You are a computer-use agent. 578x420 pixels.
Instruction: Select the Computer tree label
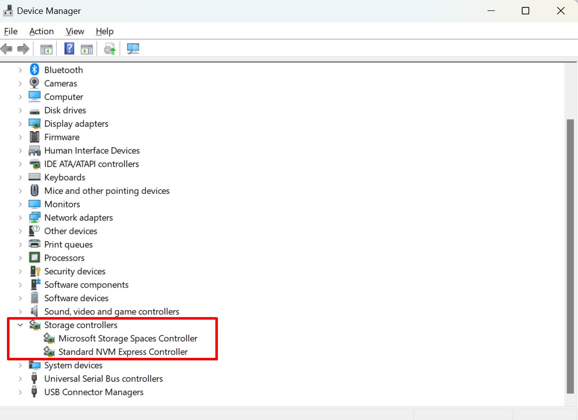coord(63,97)
